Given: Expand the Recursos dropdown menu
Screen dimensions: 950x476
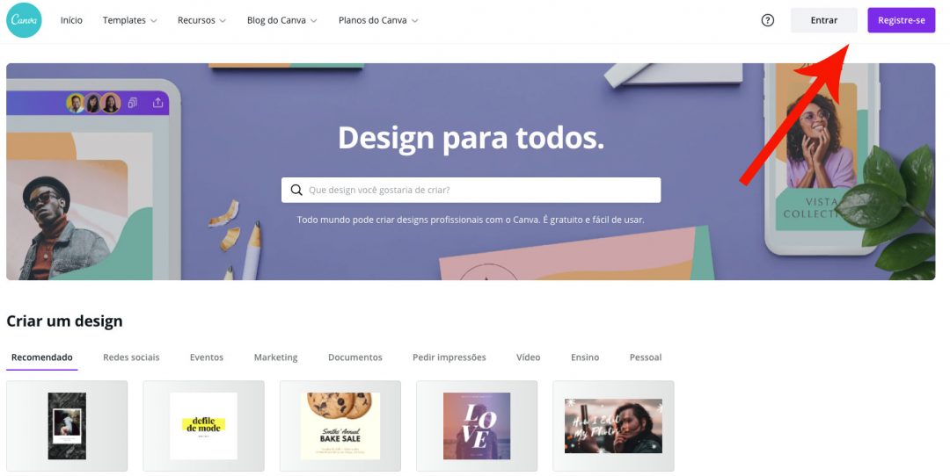Looking at the screenshot, I should (201, 20).
